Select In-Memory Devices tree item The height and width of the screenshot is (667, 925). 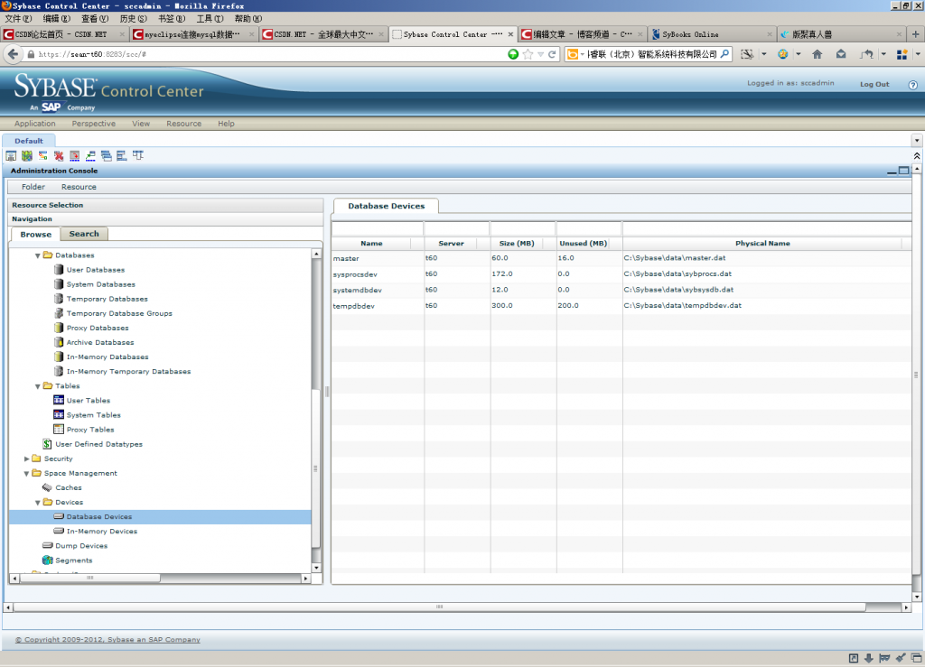tap(101, 532)
